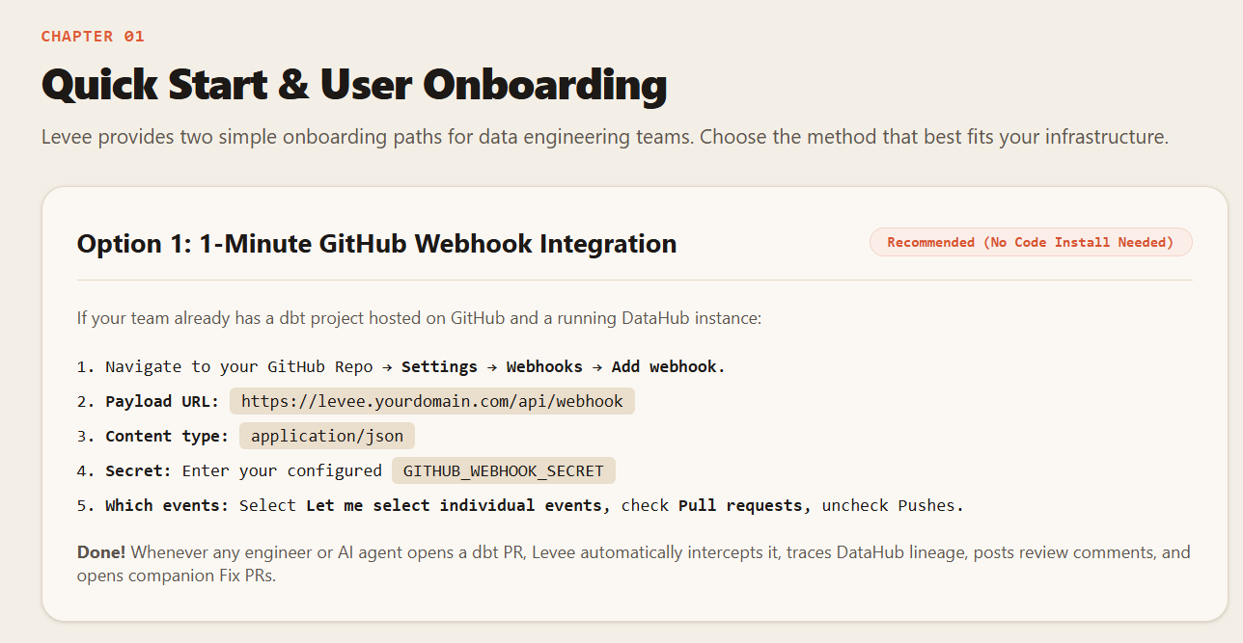Click the Recommended (No Code Install Needed) badge
This screenshot has height=643, width=1243.
1031,242
